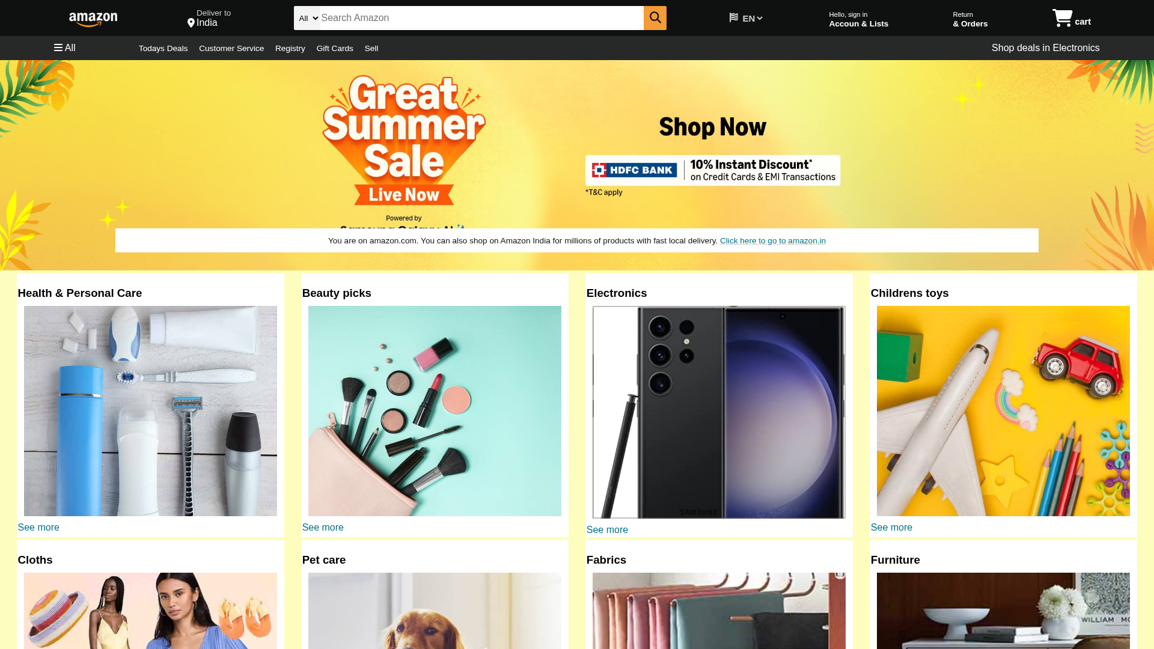Viewport: 1154px width, 649px height.
Task: Click the Great Summer Sale badge
Action: [404, 141]
